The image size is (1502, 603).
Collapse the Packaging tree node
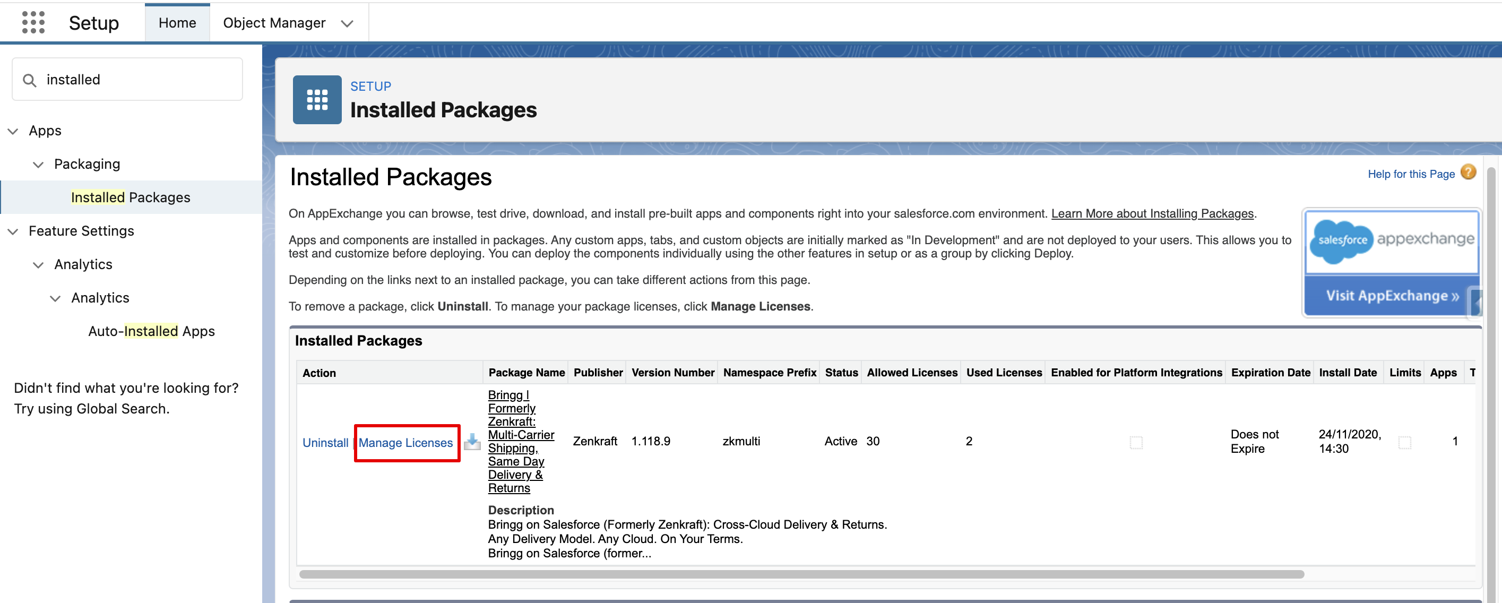pyautogui.click(x=38, y=165)
